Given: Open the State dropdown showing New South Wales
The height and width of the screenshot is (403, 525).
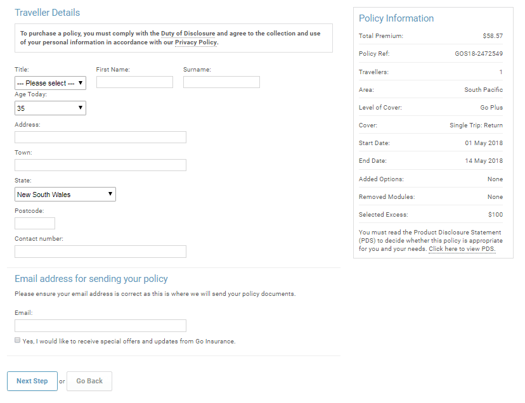Looking at the screenshot, I should pos(65,195).
